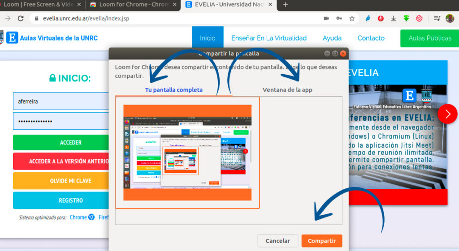Image resolution: width=459 pixels, height=251 pixels.
Task: Open the Inicio menu item
Action: [x=208, y=38]
